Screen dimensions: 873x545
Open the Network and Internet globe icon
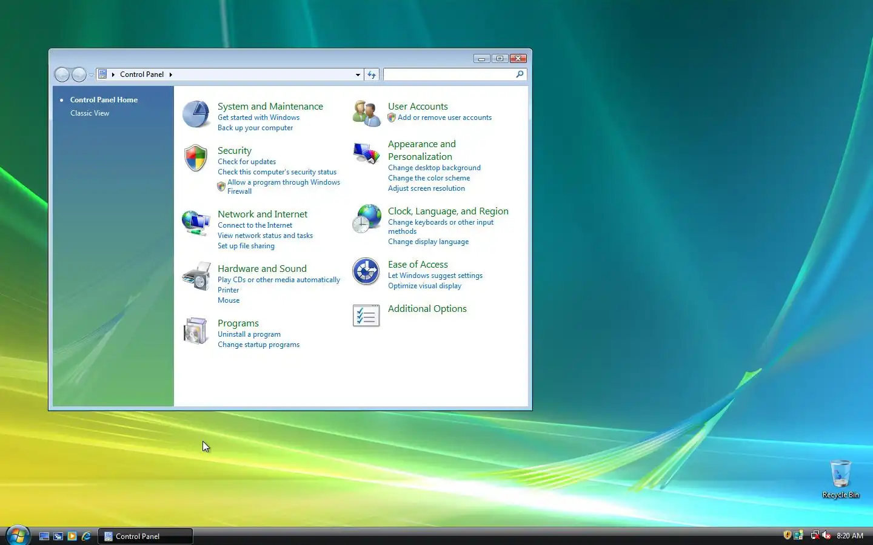[196, 223]
